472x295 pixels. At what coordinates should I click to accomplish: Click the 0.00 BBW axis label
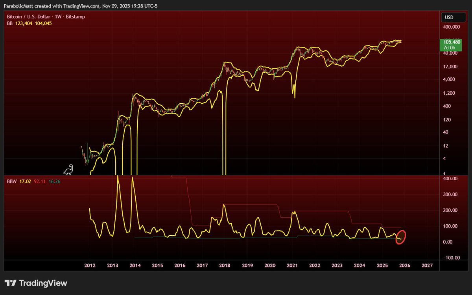coord(448,242)
